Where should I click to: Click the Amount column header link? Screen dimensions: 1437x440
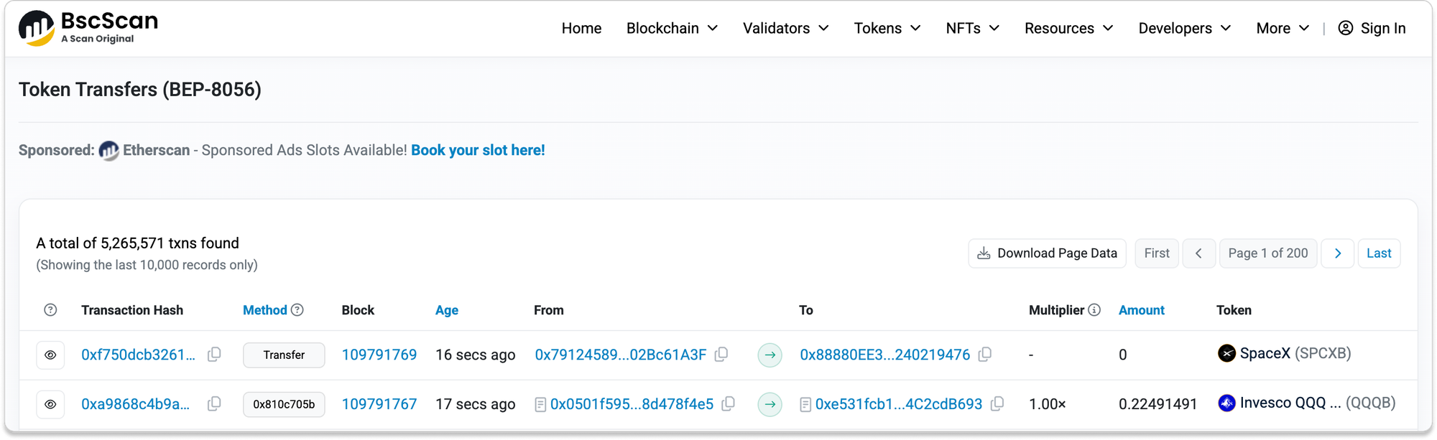[1142, 310]
